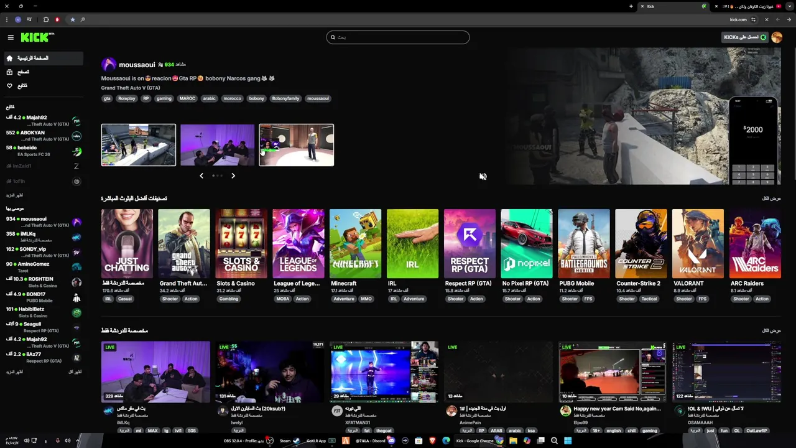The image size is (796, 448).
Task: Open moussaoui's avatar in the featured header
Action: pyautogui.click(x=109, y=64)
